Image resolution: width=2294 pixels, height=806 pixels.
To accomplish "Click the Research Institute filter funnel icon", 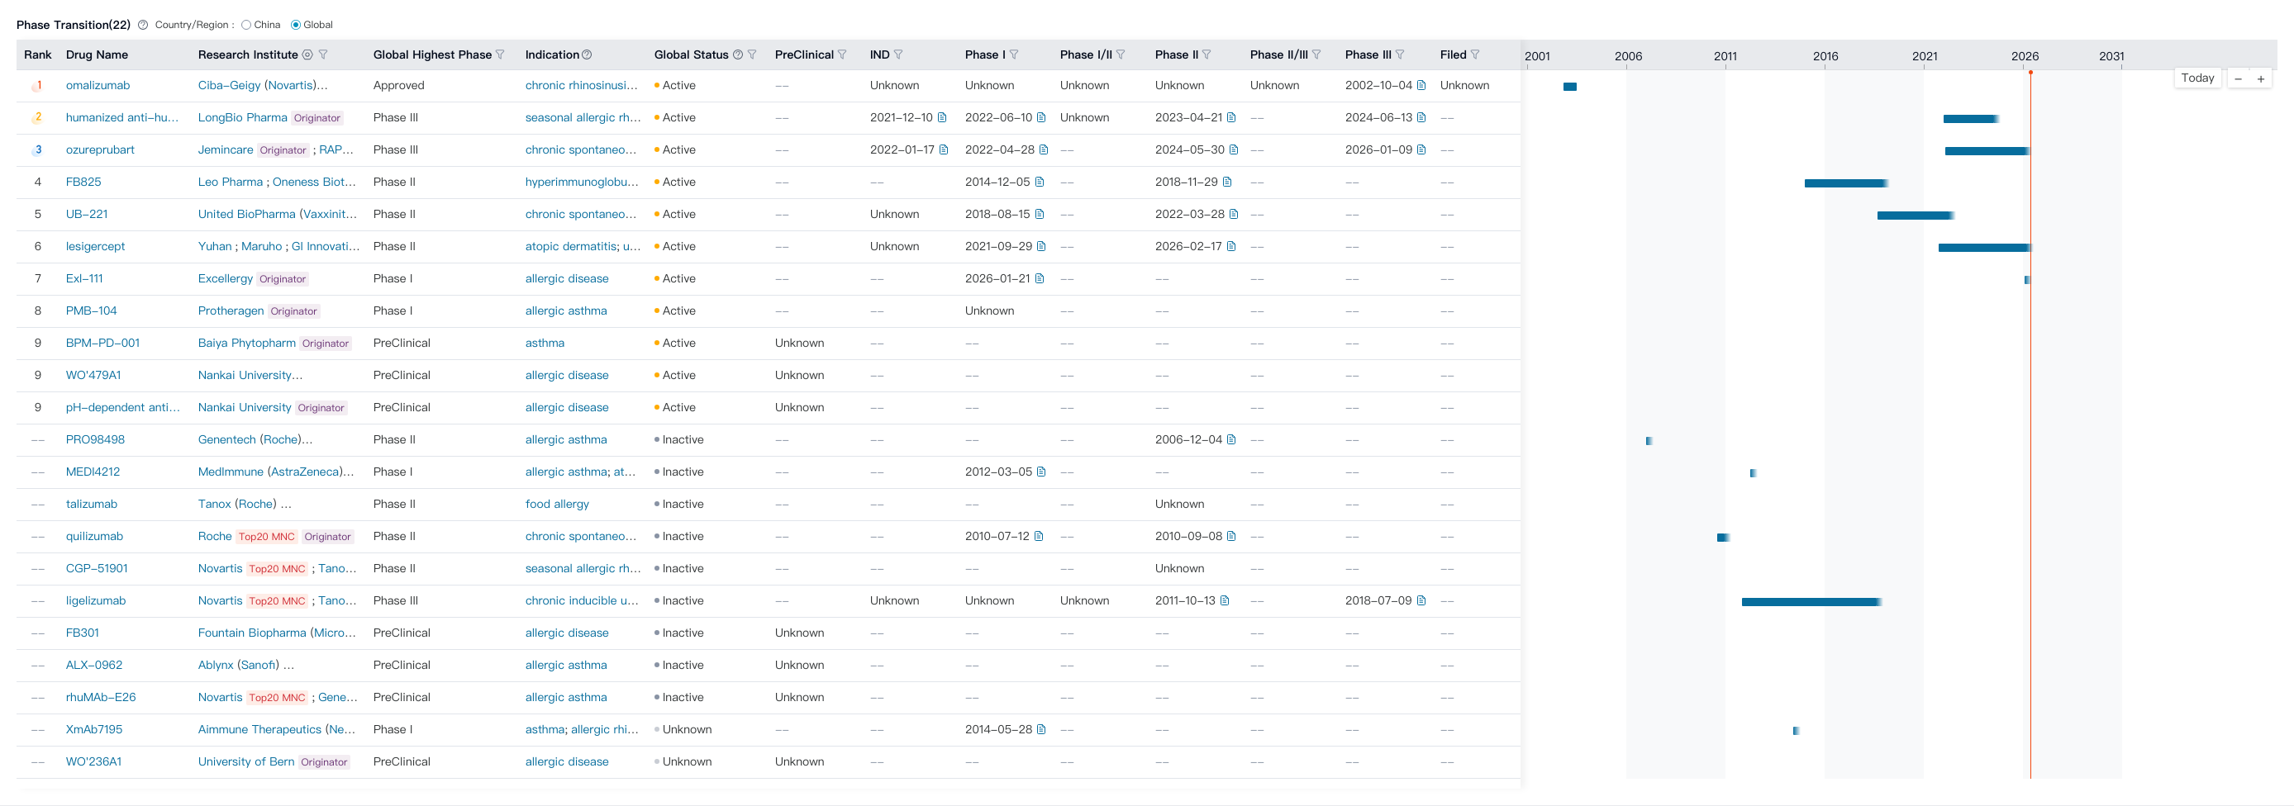I will (x=323, y=55).
